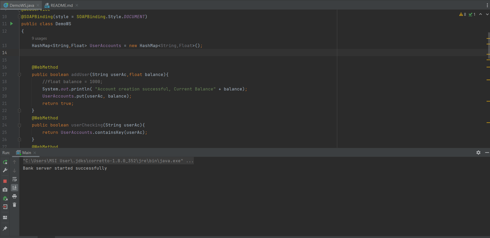Open run configuration settings via wrench icon
Image resolution: width=490 pixels, height=238 pixels.
(5, 170)
